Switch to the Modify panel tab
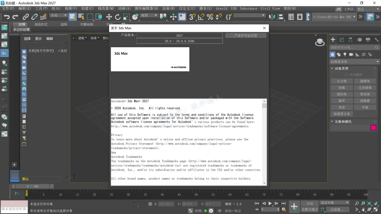 coord(341,39)
